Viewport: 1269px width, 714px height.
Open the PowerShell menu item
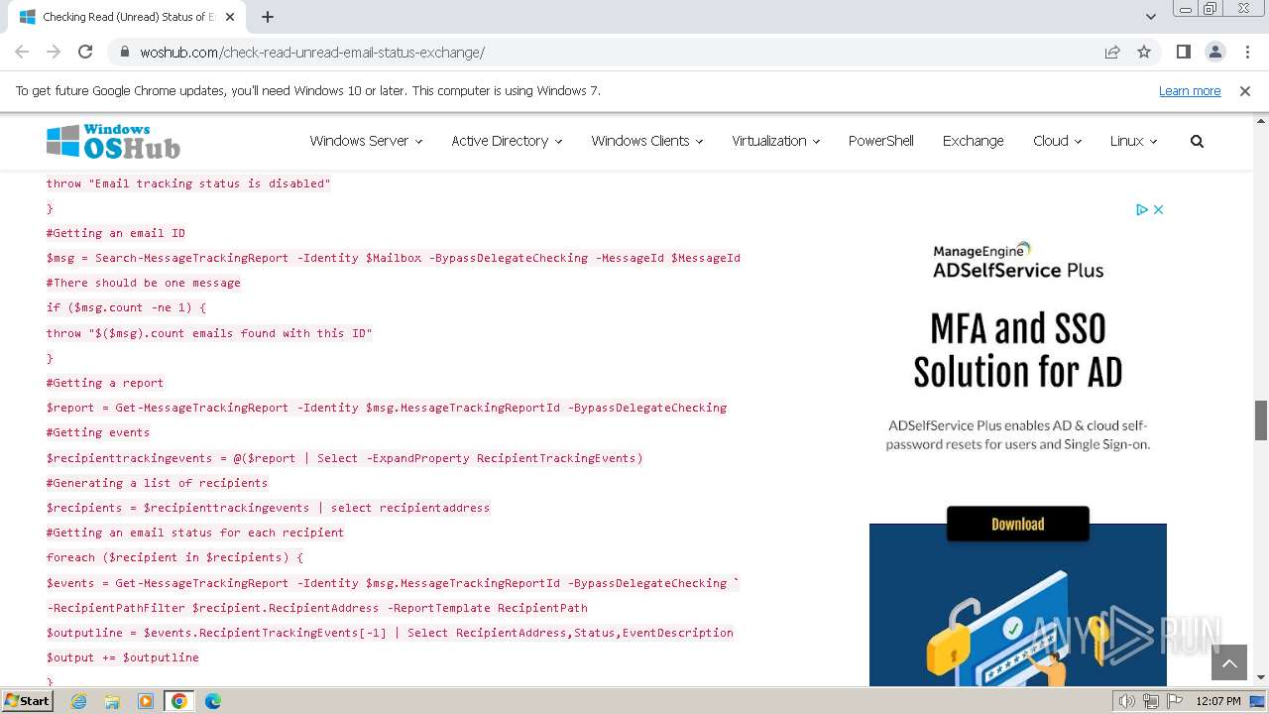(x=881, y=141)
